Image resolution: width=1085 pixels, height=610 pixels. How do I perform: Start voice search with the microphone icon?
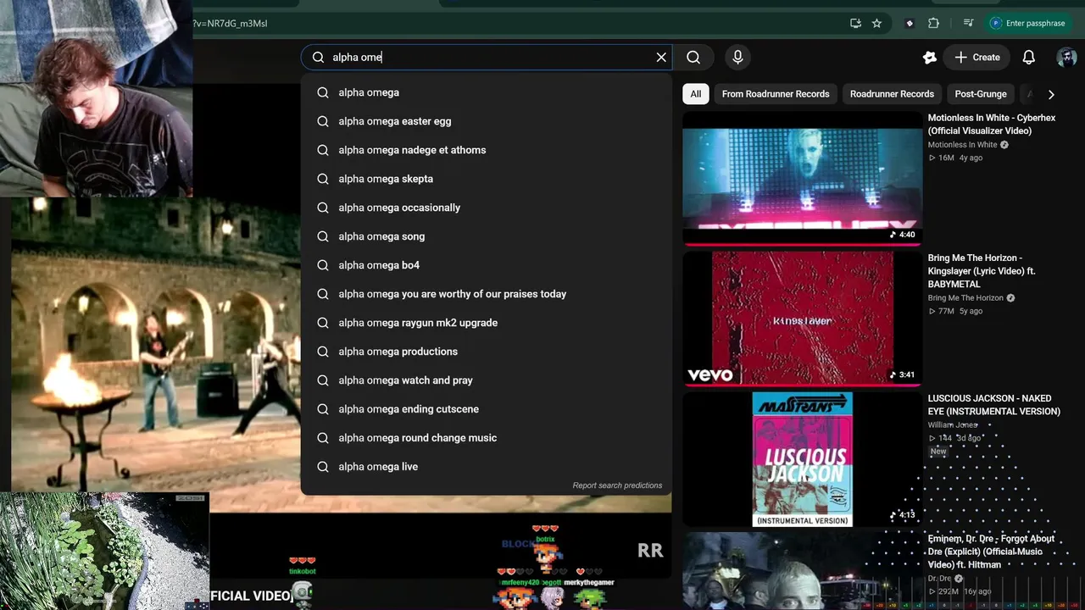coord(737,58)
